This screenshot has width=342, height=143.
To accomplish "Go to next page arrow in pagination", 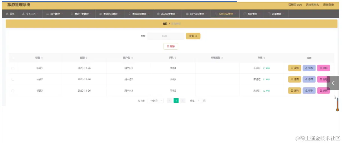I will (x=183, y=101).
